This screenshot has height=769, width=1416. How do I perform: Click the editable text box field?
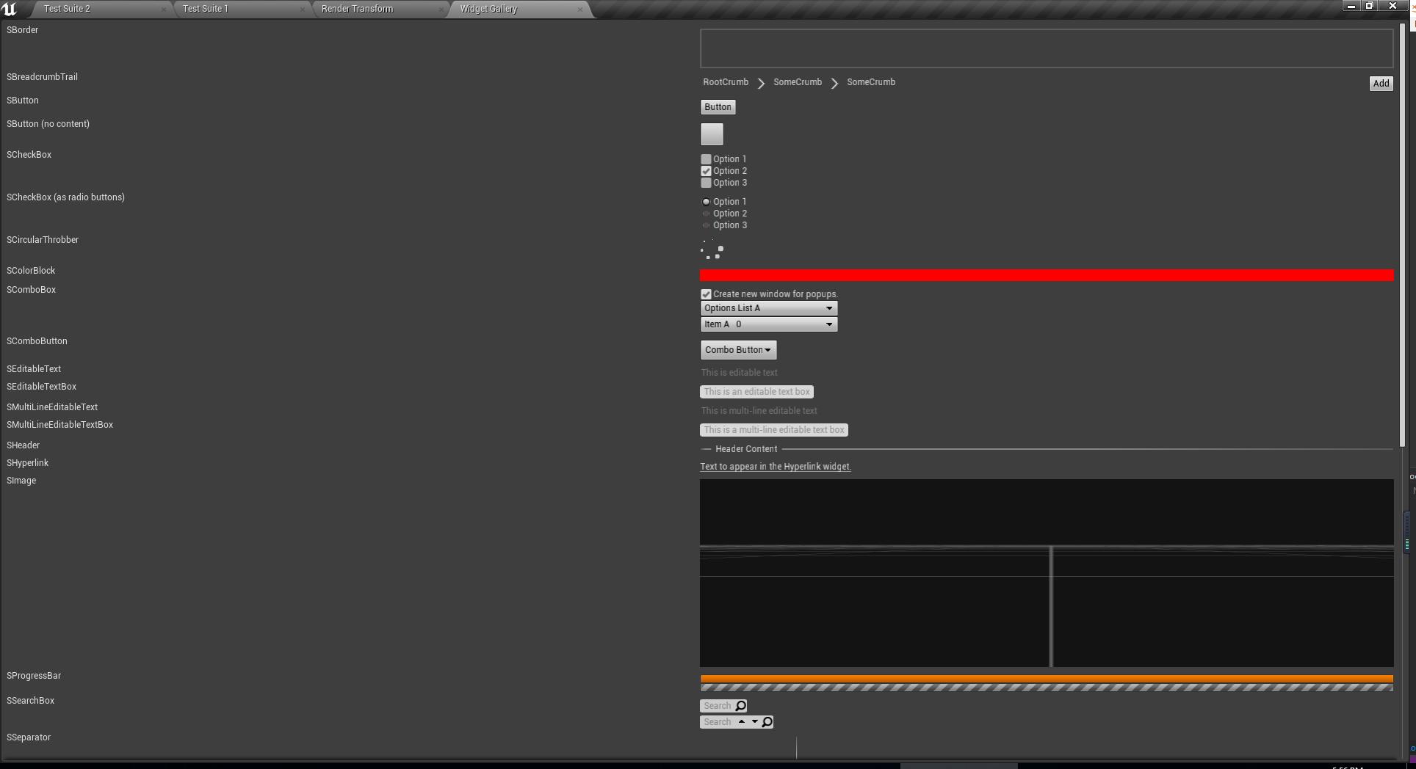tap(756, 392)
